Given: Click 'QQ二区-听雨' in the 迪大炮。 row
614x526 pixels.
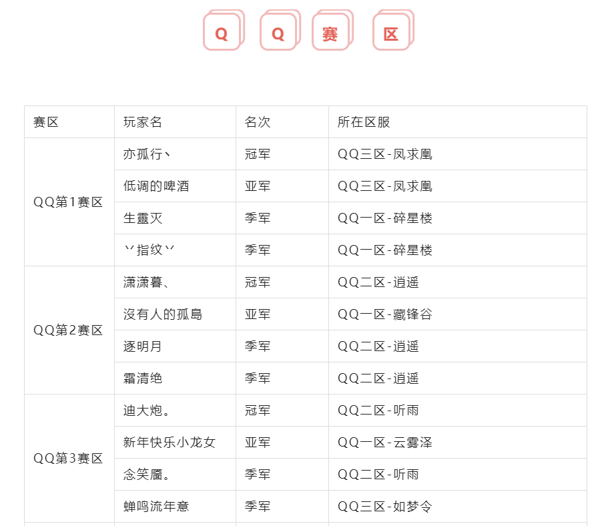Looking at the screenshot, I should (x=378, y=411).
